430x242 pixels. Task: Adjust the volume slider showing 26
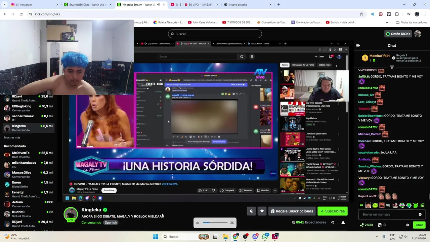(x=215, y=223)
